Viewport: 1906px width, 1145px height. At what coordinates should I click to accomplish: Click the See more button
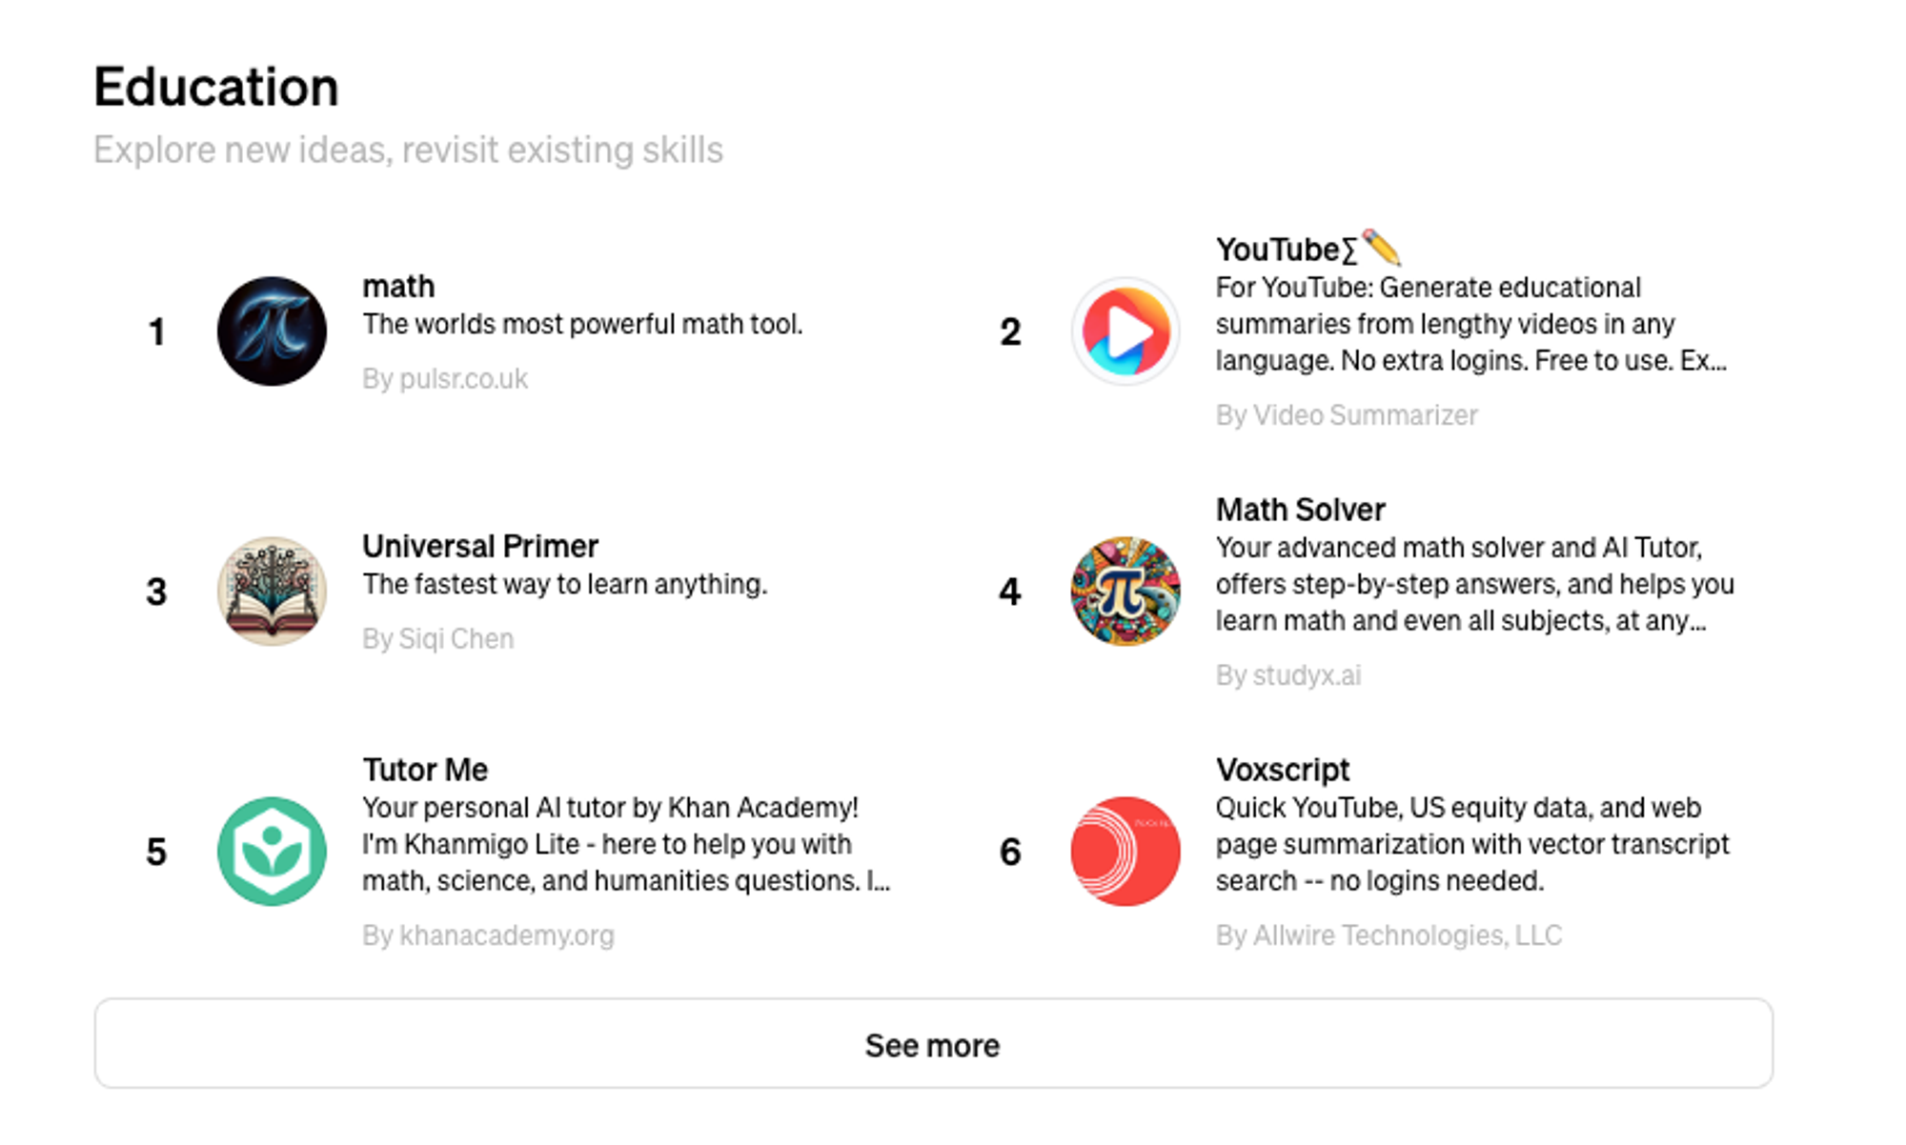click(933, 1043)
